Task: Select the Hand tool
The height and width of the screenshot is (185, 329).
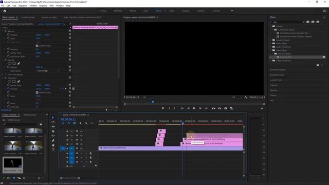Action: point(53,145)
